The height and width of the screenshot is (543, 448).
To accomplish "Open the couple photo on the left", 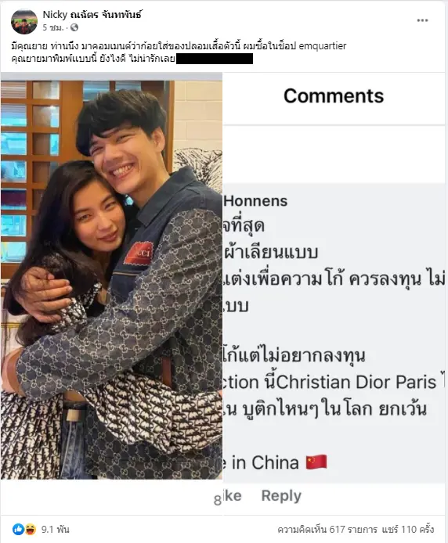I will (111, 279).
